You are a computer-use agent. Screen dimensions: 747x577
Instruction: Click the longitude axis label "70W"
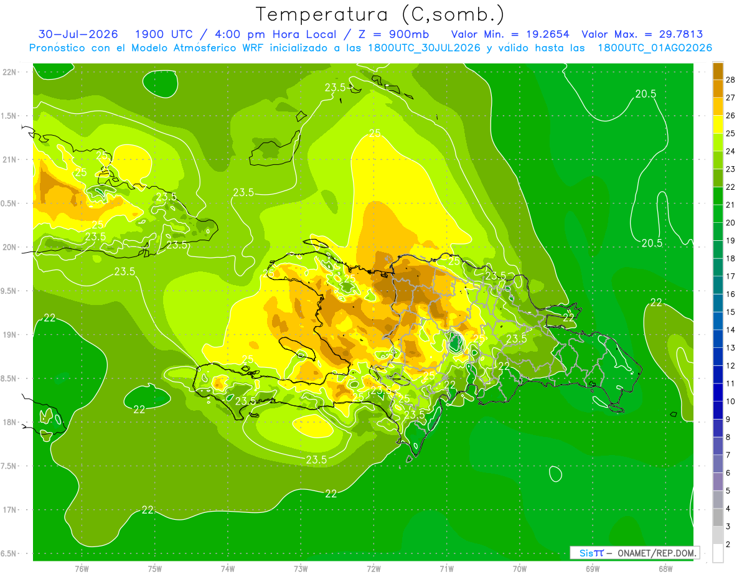point(519,568)
